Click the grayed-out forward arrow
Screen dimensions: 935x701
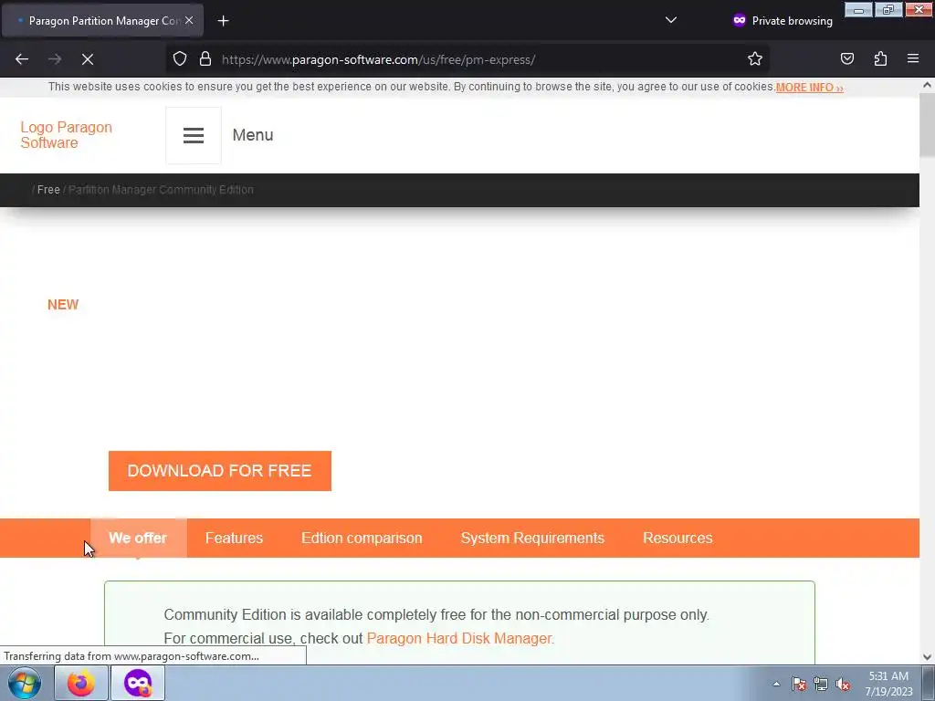pyautogui.click(x=55, y=59)
